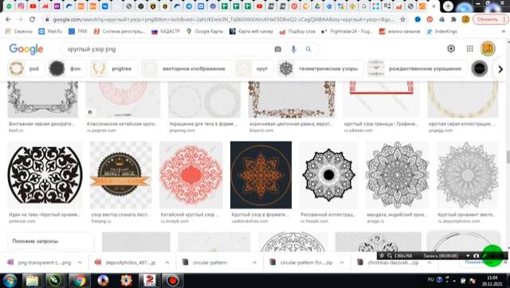Open the Google apps grid
Viewport: 510px width, 288px height.
tap(469, 49)
